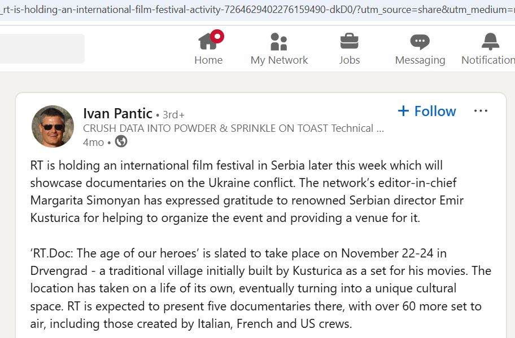
Task: Click the red notification badge on Home
Action: [x=217, y=37]
